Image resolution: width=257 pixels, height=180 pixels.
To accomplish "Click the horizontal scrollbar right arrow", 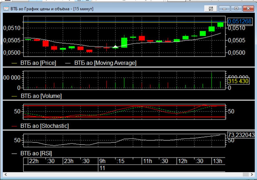I will point(252,174).
